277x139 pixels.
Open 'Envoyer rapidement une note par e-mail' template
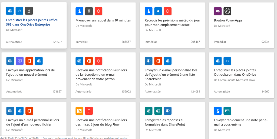click(240, 122)
